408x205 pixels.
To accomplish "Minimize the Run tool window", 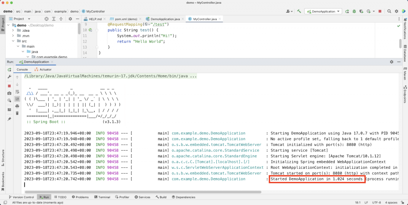I will click(x=398, y=62).
